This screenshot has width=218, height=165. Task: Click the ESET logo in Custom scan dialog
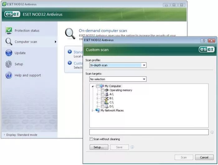click(206, 49)
